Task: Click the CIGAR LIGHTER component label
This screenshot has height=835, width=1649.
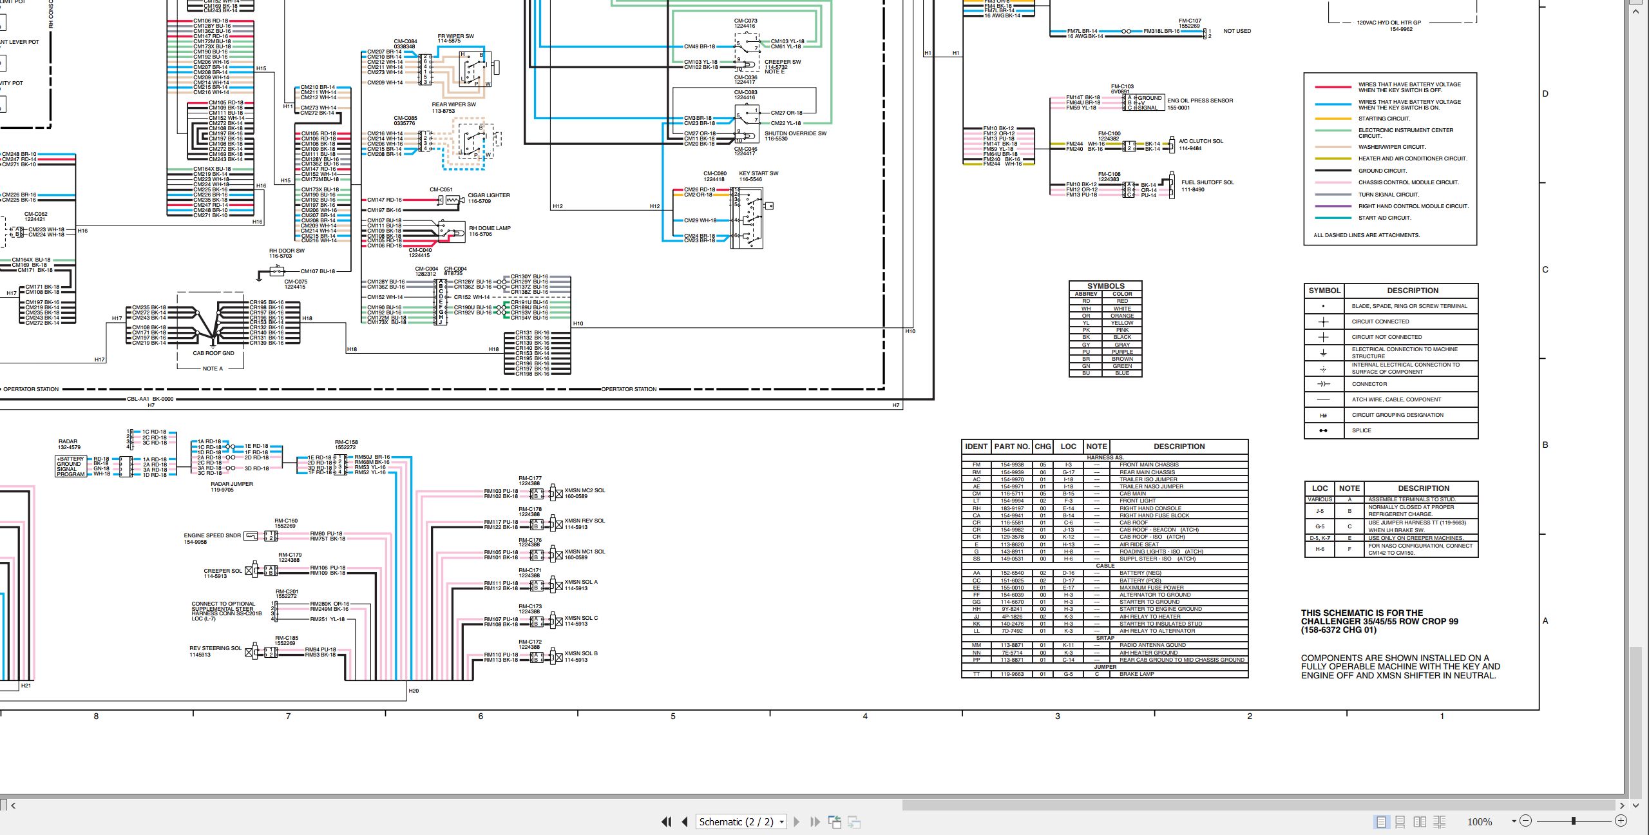Action: pyautogui.click(x=488, y=195)
